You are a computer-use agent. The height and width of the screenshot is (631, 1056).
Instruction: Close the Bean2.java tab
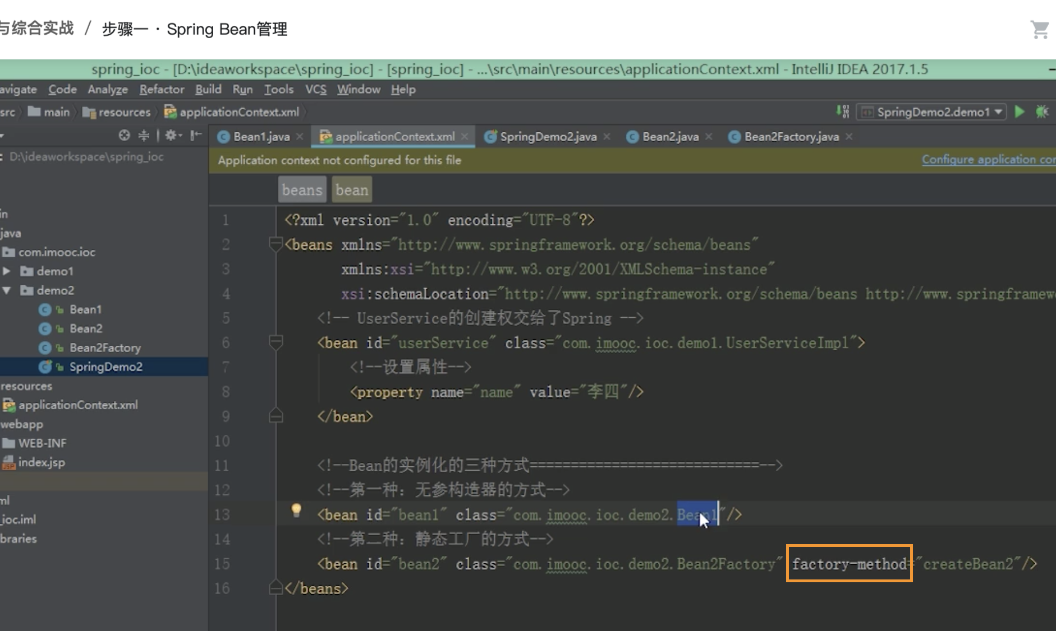(709, 137)
